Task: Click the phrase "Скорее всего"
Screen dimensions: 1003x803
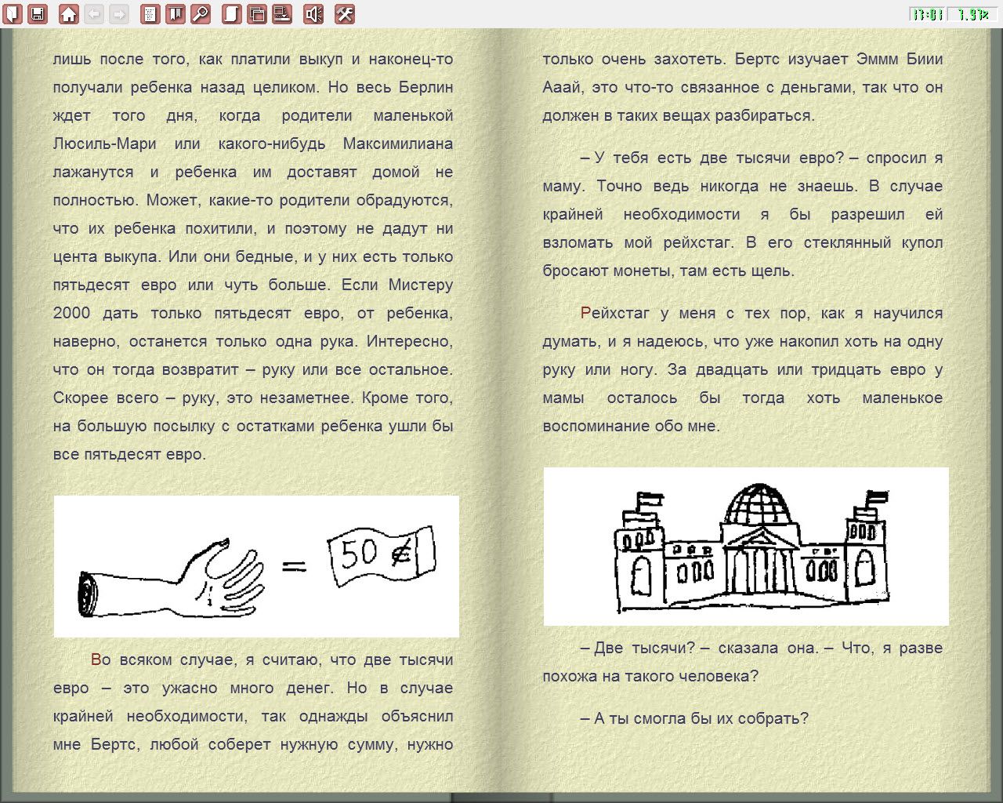Action: tap(106, 398)
